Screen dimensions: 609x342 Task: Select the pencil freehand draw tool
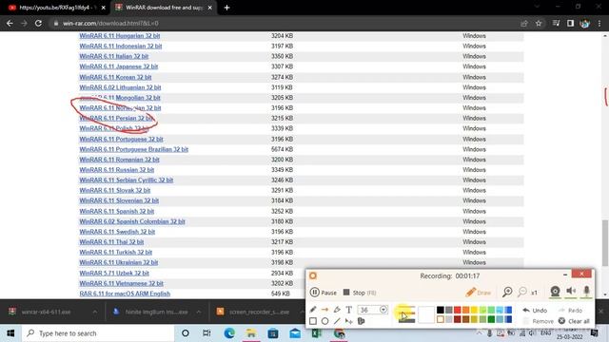pos(313,310)
